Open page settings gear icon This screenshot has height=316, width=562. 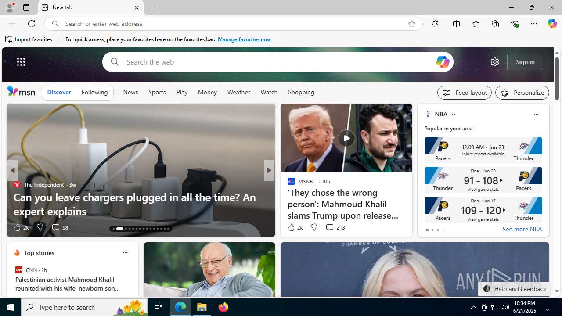[494, 62]
